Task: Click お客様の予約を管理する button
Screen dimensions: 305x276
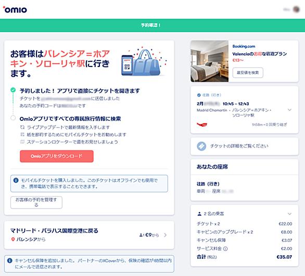Action: (x=36, y=202)
